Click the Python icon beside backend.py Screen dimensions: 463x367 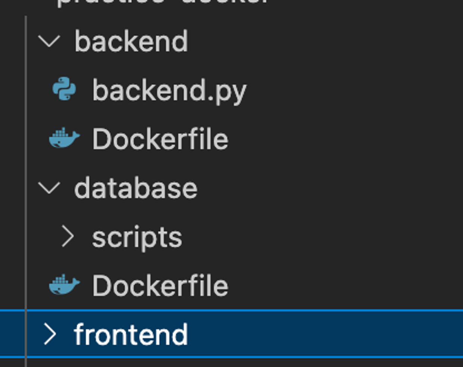coord(64,89)
